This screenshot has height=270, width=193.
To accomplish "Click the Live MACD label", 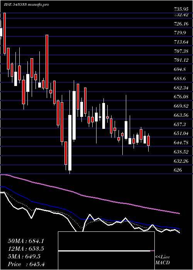I will tap(163, 260).
